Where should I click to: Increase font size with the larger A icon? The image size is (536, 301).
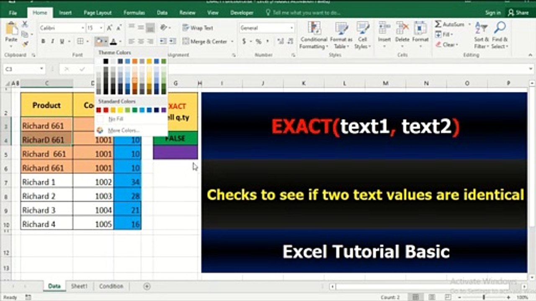pos(109,28)
